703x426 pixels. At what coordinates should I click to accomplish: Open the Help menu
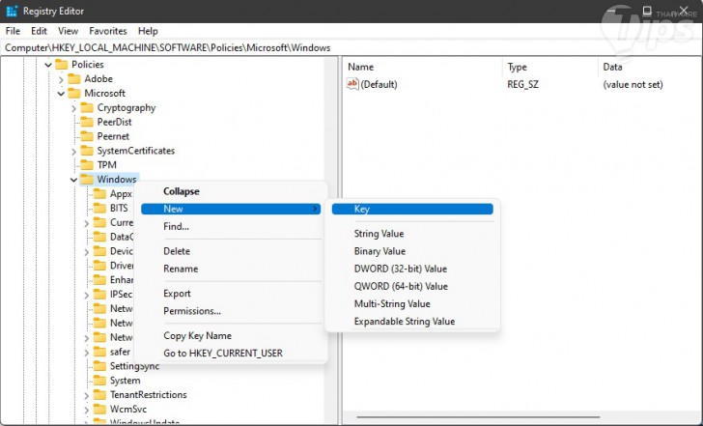click(148, 31)
